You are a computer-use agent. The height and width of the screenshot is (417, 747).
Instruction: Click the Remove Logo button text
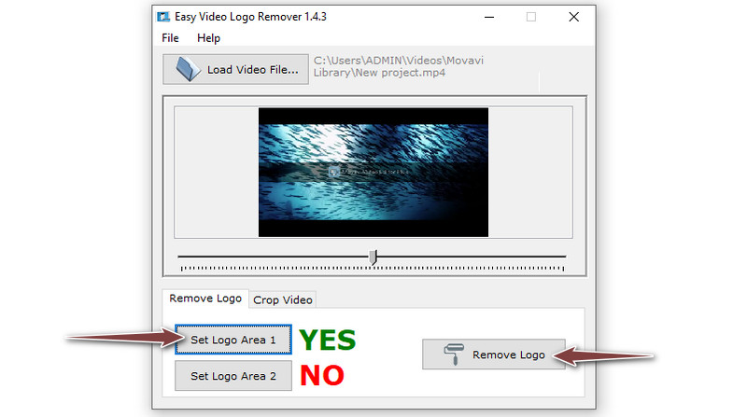508,354
